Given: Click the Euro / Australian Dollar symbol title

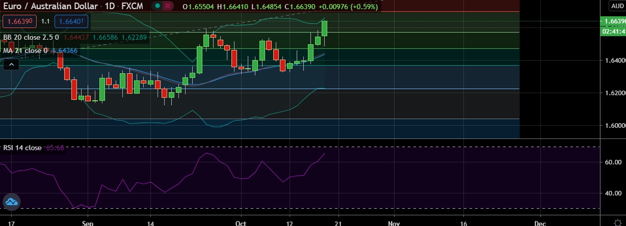Looking at the screenshot, I should point(49,7).
